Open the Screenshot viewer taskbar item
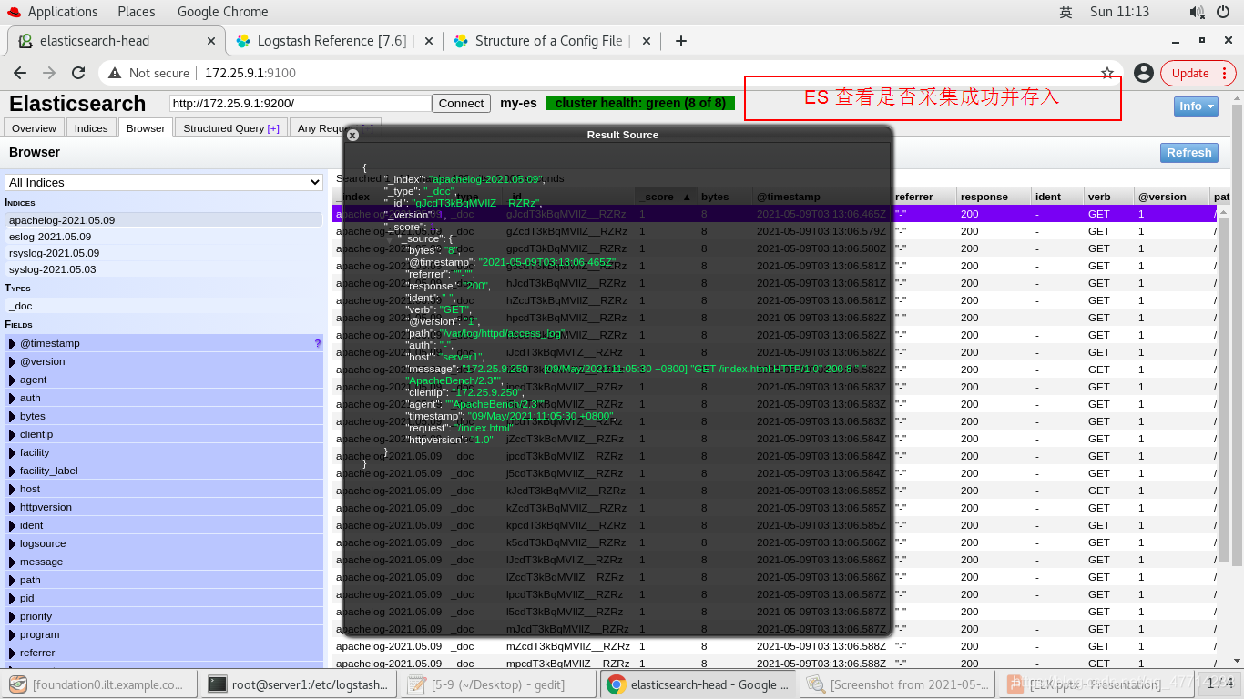The height and width of the screenshot is (699, 1244). click(x=898, y=684)
